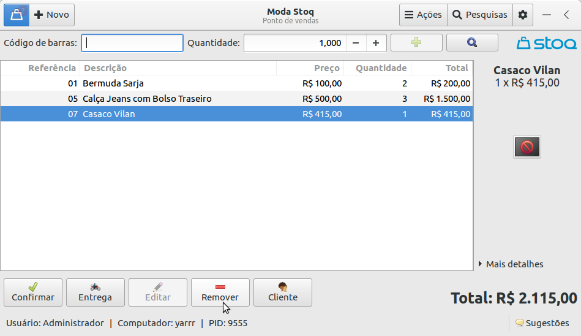Decrease quantity with the minus stepper
Screen dimensions: 581x336
tap(356, 43)
